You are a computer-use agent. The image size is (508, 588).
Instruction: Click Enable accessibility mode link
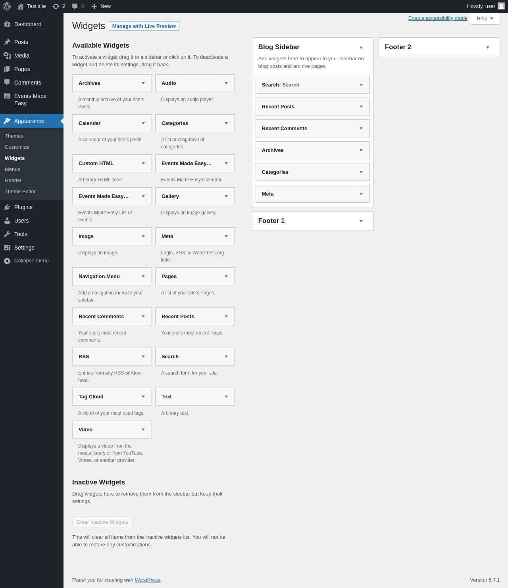pos(438,18)
